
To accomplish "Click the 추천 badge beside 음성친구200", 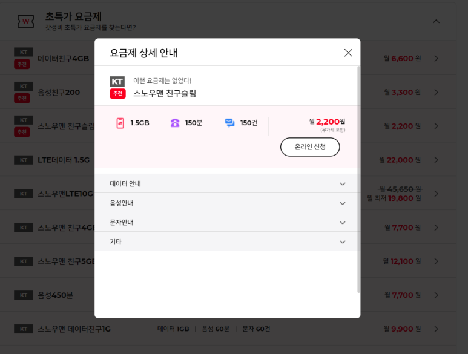I will (22, 98).
